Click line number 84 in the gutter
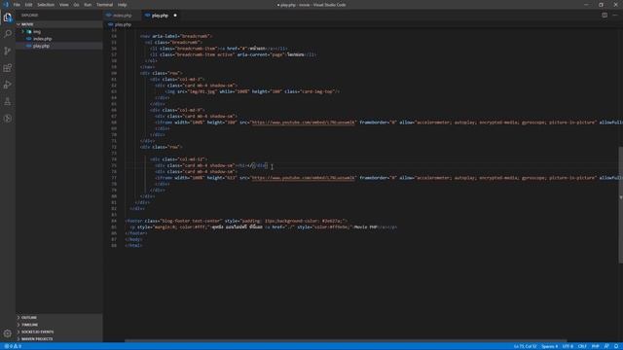The image size is (623, 350). point(114,221)
